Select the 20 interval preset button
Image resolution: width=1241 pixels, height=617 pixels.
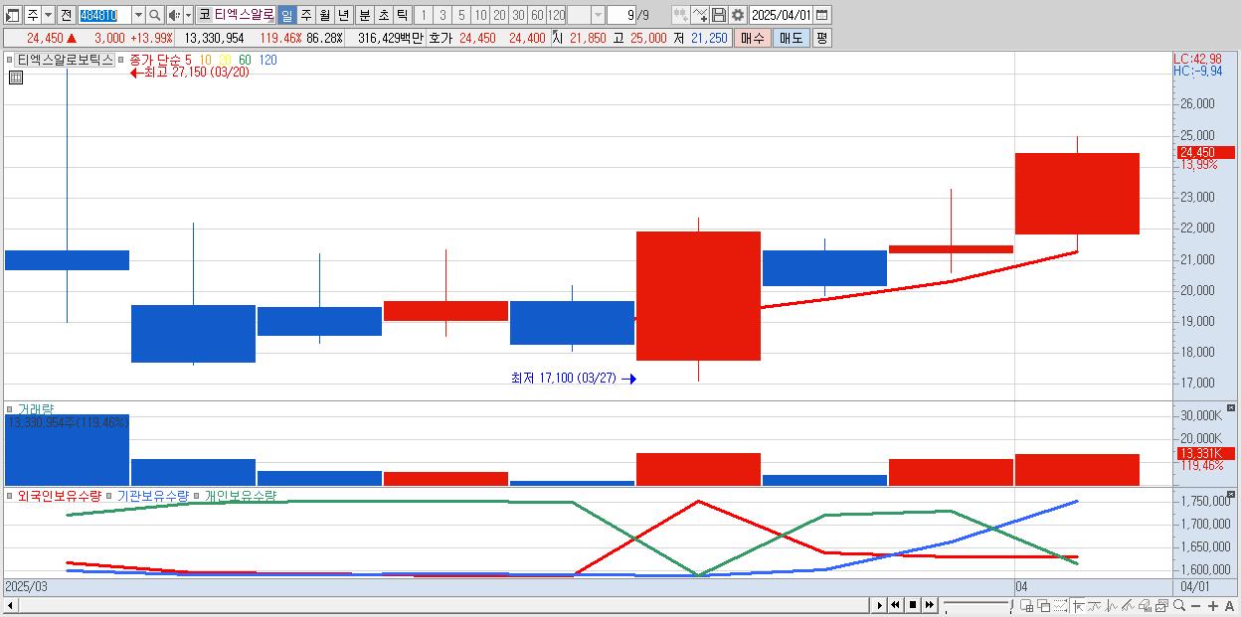[x=499, y=15]
